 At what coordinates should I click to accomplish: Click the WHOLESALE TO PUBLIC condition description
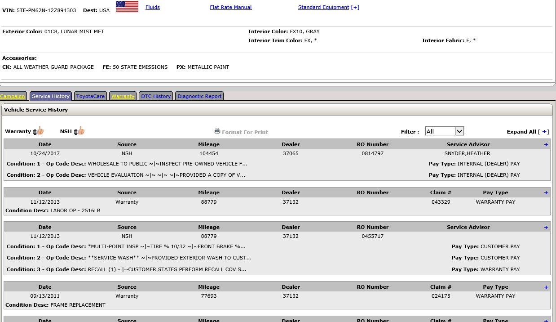(168, 164)
